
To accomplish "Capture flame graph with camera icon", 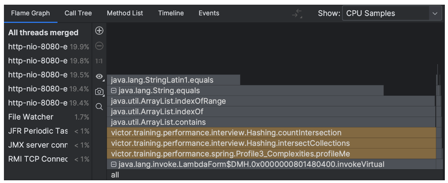I will (100, 92).
